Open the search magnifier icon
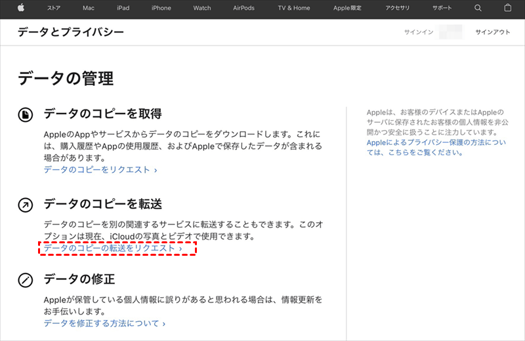 (478, 8)
